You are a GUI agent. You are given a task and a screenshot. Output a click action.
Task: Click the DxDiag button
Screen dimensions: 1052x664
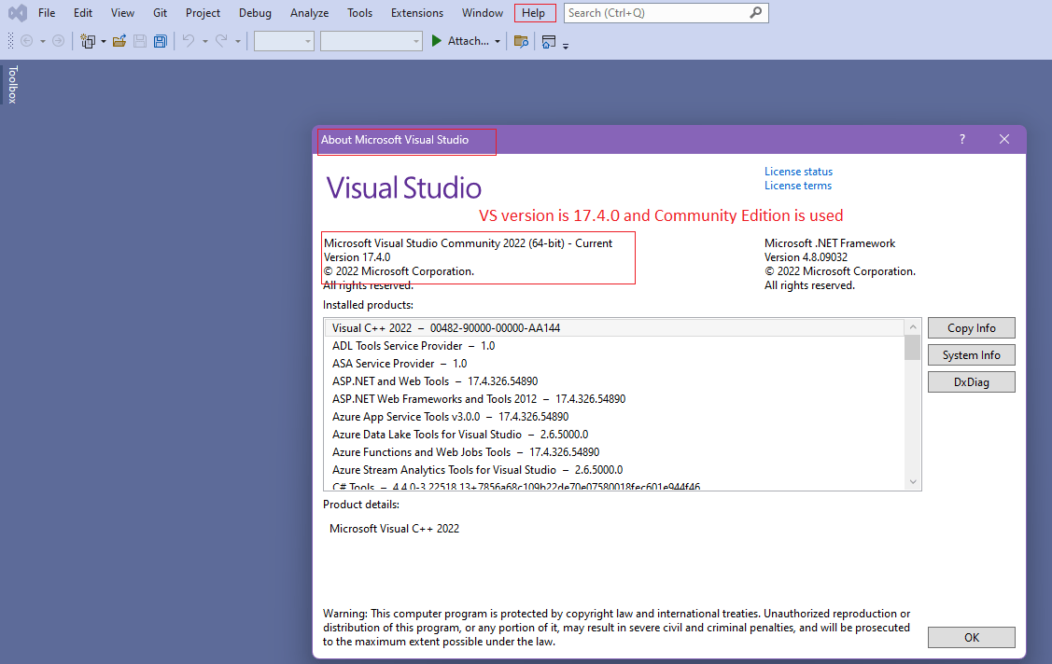[971, 381]
